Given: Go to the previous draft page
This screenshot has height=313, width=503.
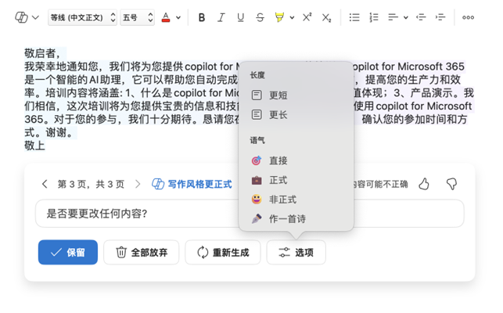Looking at the screenshot, I should (45, 184).
